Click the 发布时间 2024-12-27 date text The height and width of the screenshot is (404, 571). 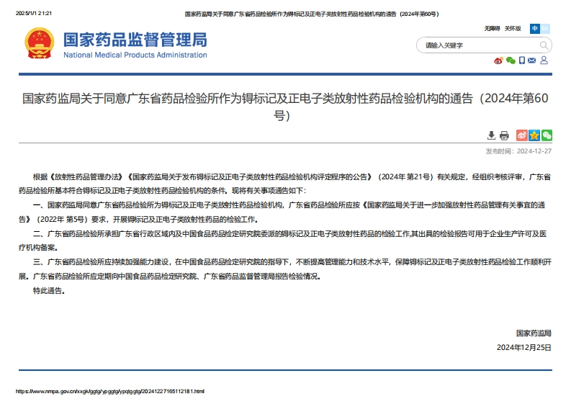pos(518,151)
